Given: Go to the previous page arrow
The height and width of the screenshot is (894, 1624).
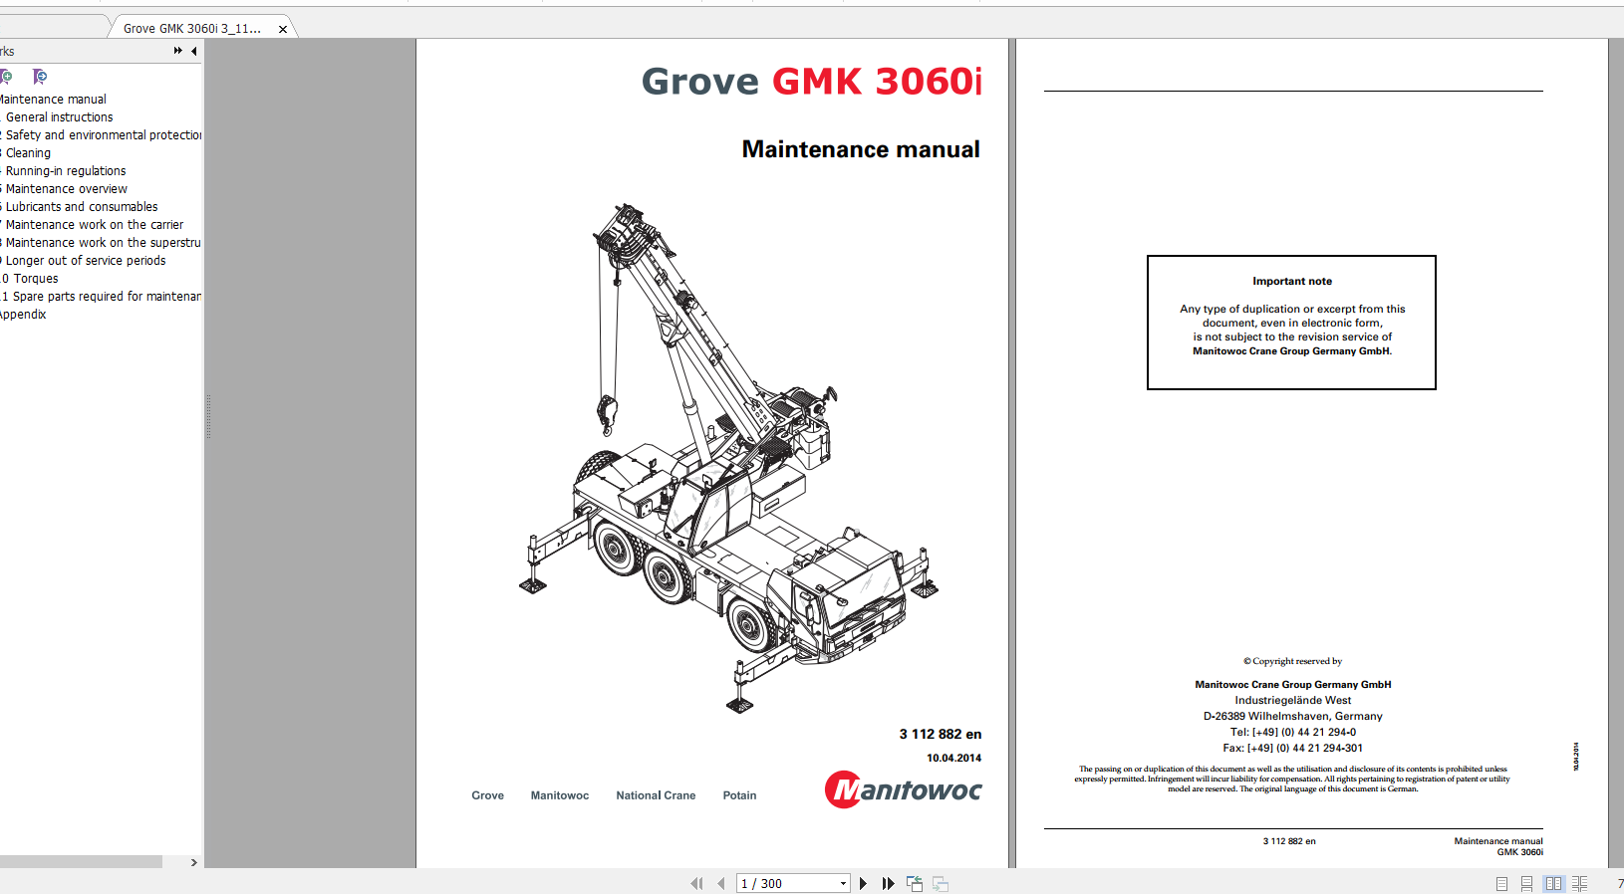Looking at the screenshot, I should 720,883.
